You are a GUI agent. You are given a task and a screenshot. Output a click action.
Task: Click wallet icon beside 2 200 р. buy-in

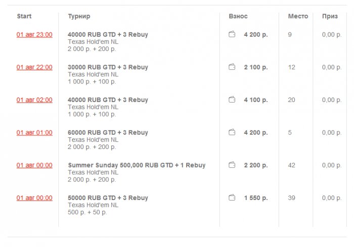(x=232, y=165)
